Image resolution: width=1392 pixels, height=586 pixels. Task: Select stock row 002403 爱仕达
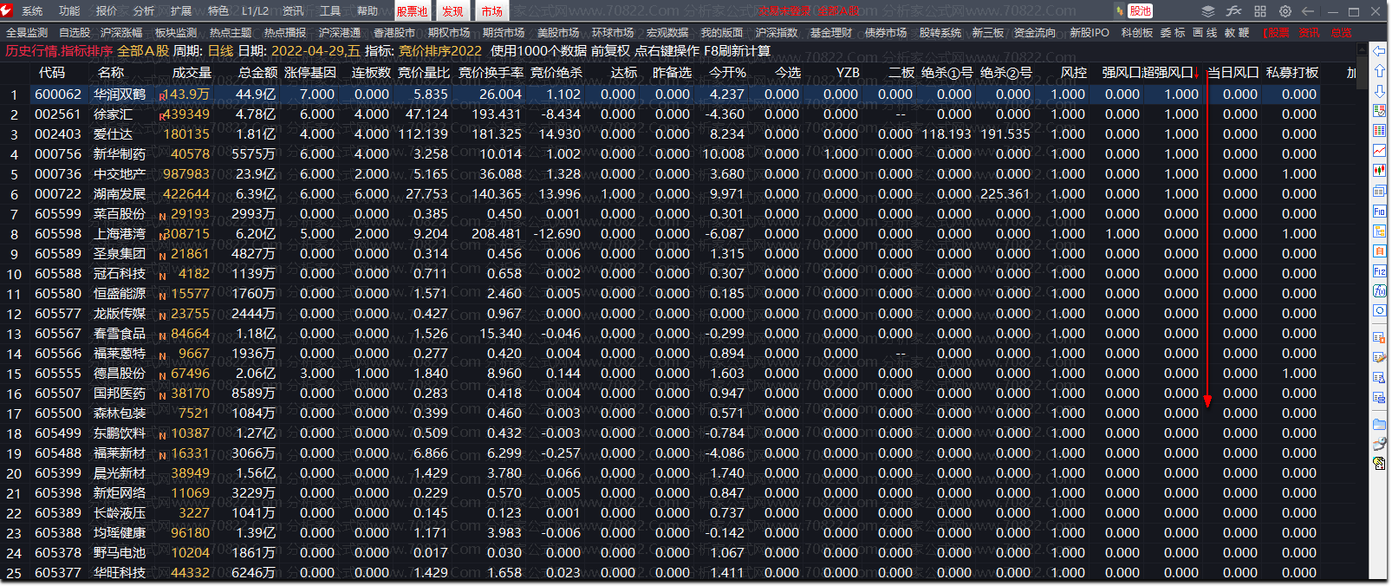676,134
